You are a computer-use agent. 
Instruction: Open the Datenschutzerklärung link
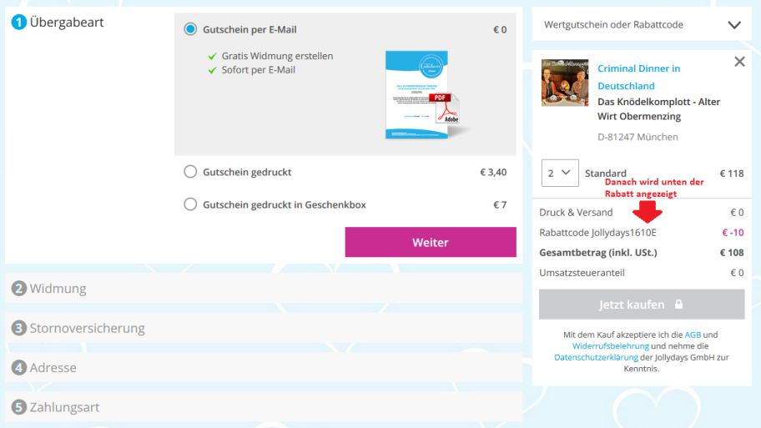point(590,356)
